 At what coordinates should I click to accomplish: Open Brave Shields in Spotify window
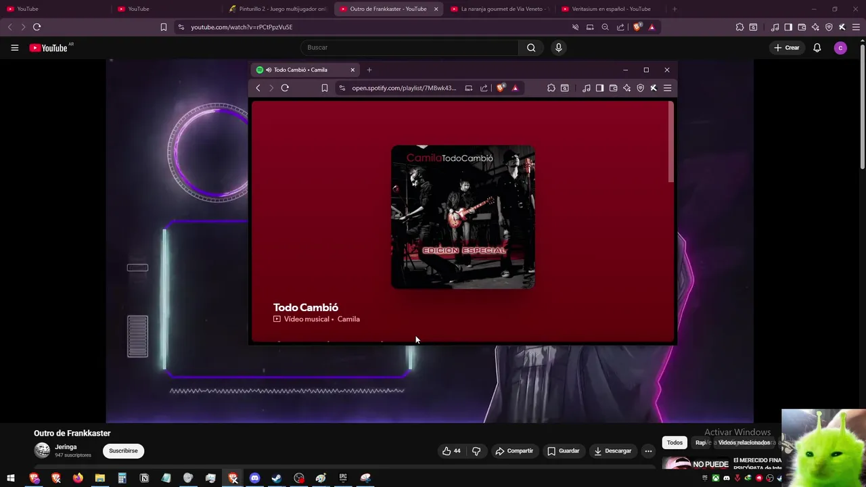pyautogui.click(x=501, y=88)
